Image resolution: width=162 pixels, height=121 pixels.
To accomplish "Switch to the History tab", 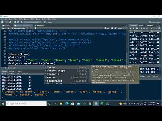I will tap(141, 26).
